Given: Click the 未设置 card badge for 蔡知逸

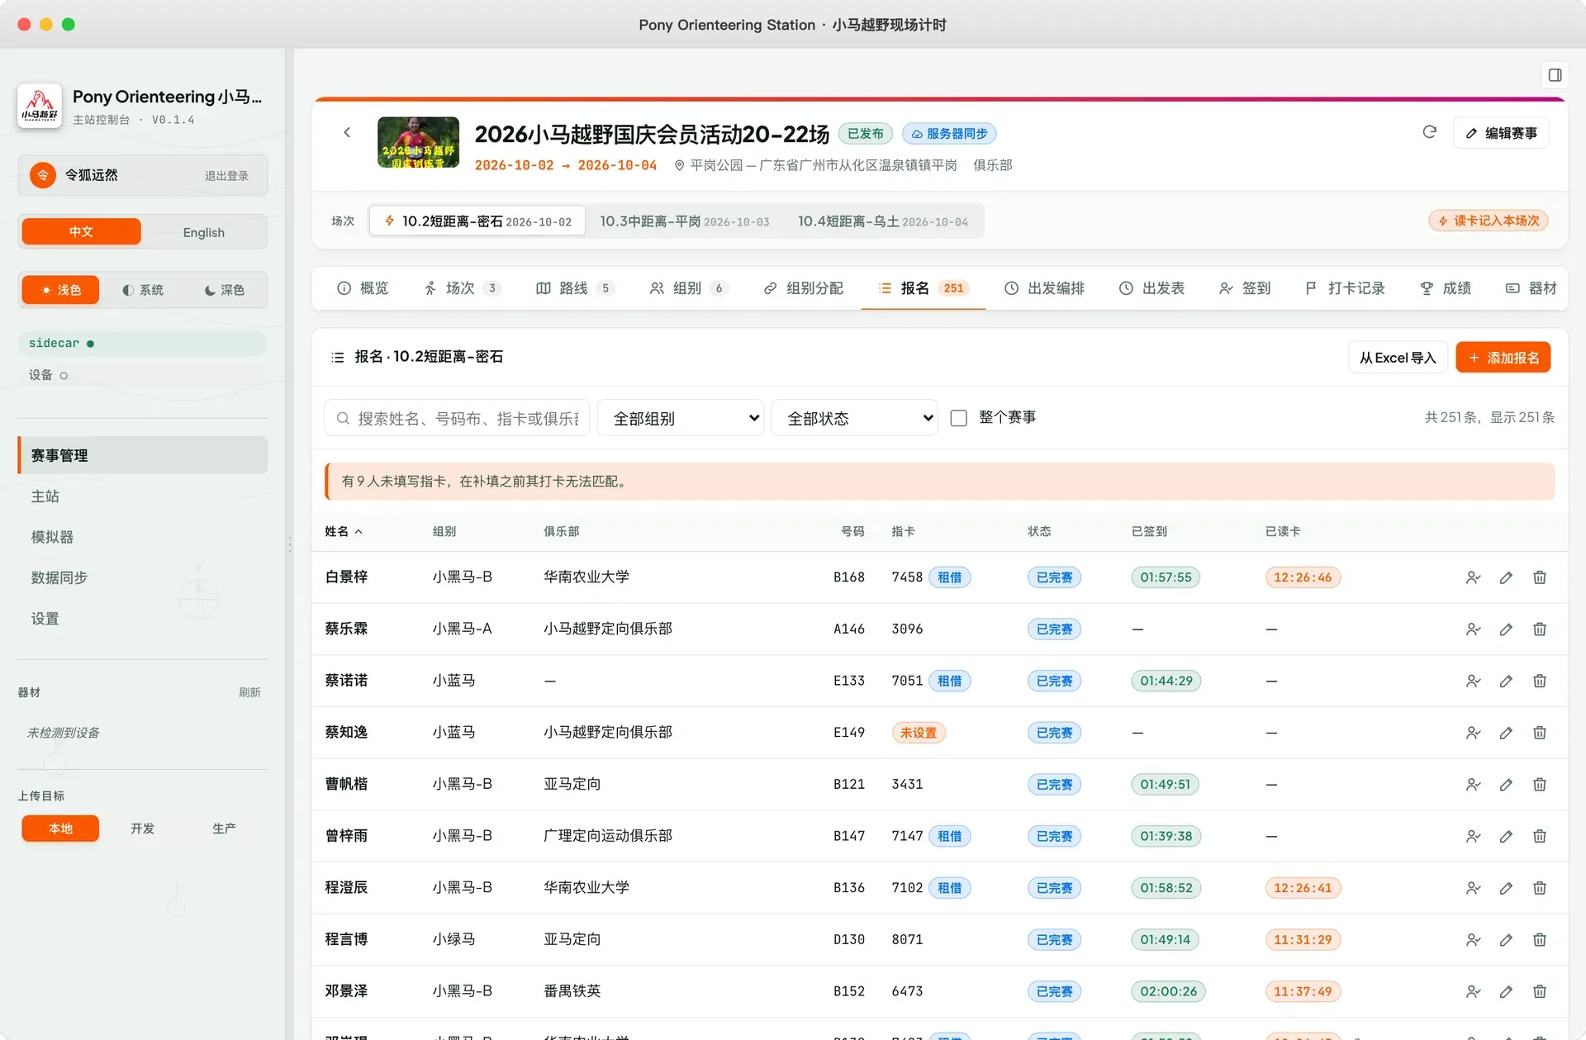Looking at the screenshot, I should point(919,733).
